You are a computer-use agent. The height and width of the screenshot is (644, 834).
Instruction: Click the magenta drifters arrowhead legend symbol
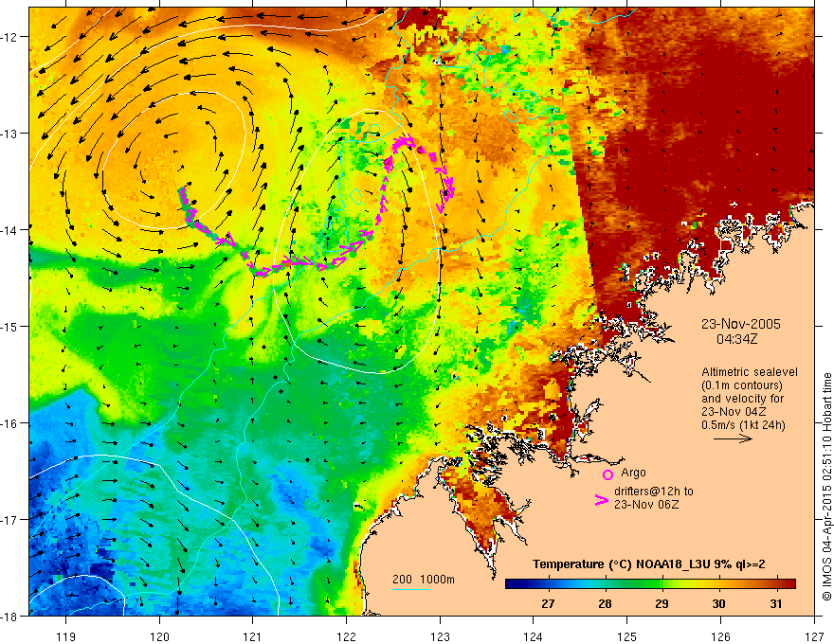click(601, 500)
